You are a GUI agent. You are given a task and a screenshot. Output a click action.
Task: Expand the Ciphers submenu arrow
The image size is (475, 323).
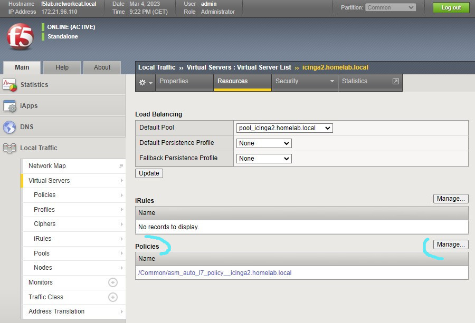click(121, 224)
